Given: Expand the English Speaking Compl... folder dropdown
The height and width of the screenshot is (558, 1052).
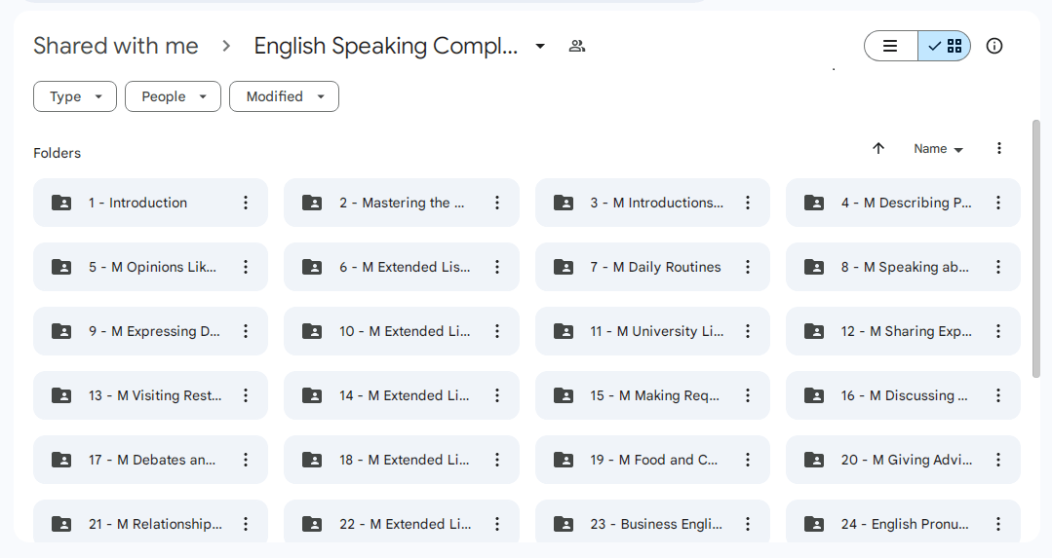Looking at the screenshot, I should coord(540,46).
